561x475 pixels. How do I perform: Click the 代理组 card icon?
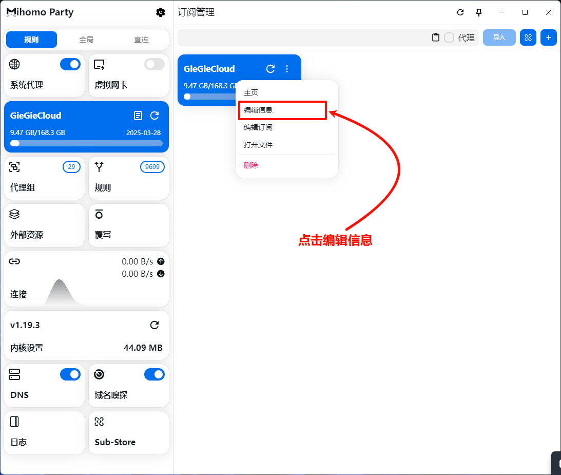pos(14,167)
